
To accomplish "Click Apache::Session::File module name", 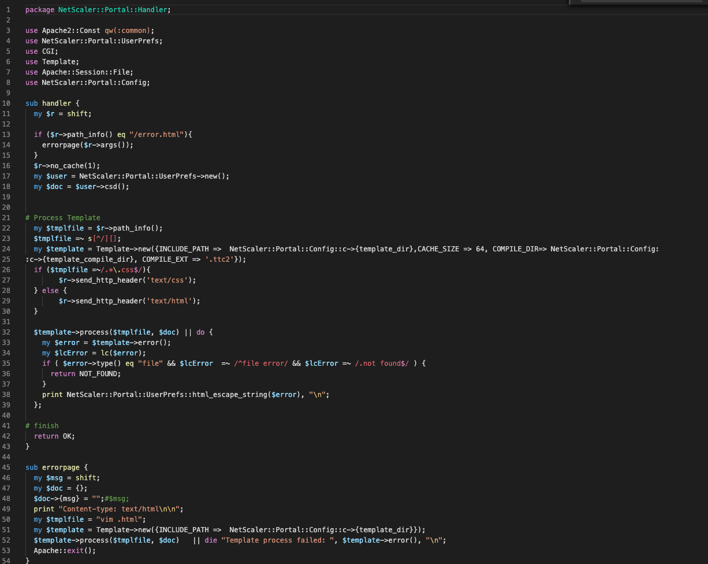I will click(85, 72).
